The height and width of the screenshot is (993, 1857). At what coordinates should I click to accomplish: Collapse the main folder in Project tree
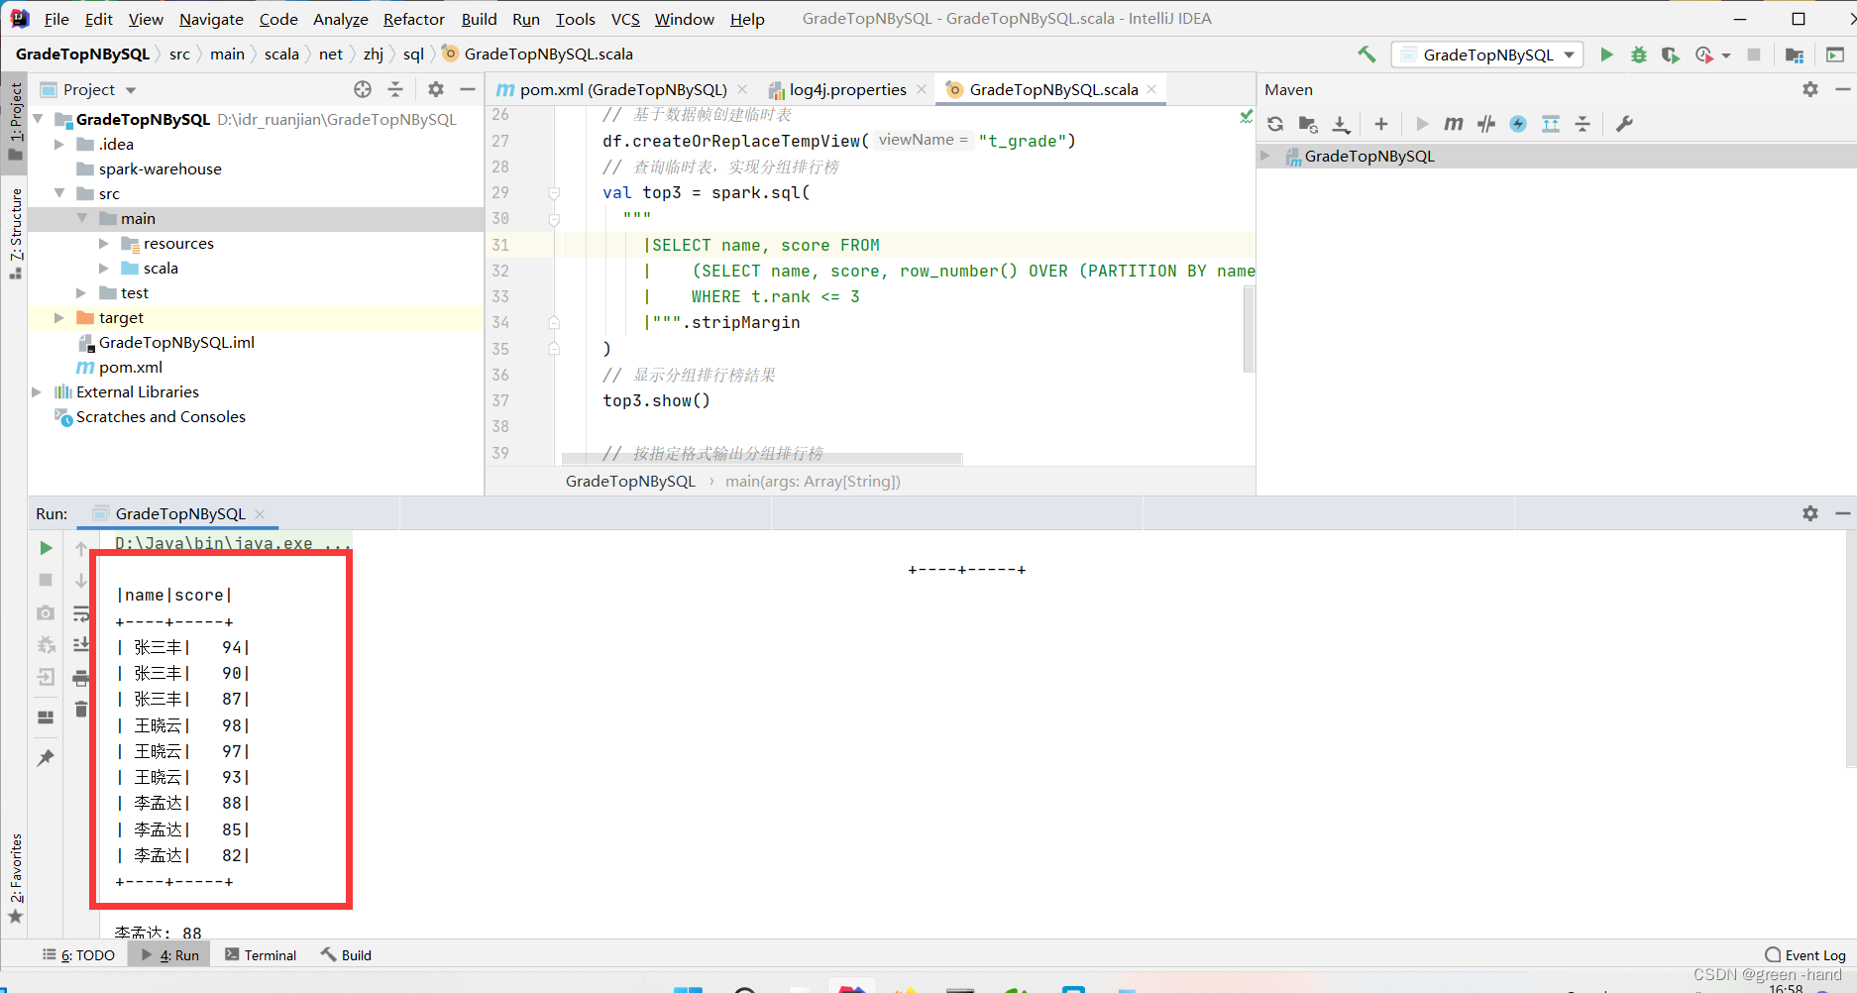tap(82, 218)
